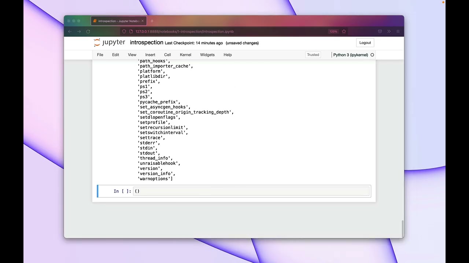Viewport: 469px width, 263px height.
Task: Click 'platlibdir' in output list
Action: pyautogui.click(x=154, y=76)
